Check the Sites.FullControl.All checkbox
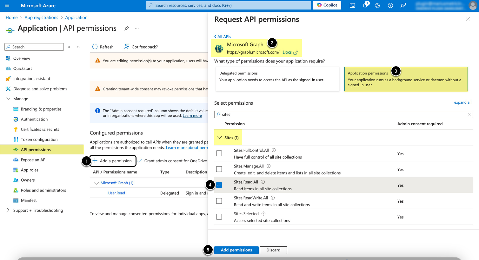 coord(219,153)
